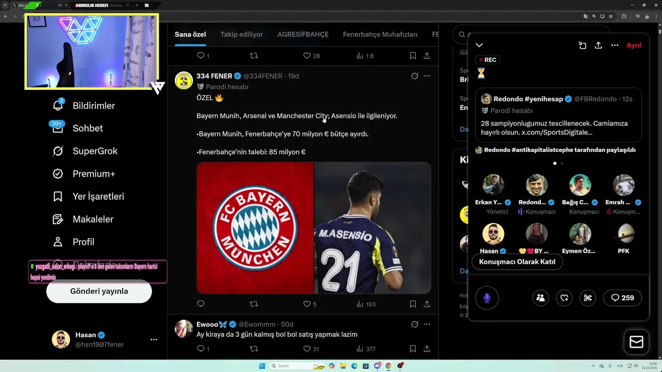662x372 pixels.
Task: Select Bağış C. speaker avatar
Action: click(x=580, y=185)
